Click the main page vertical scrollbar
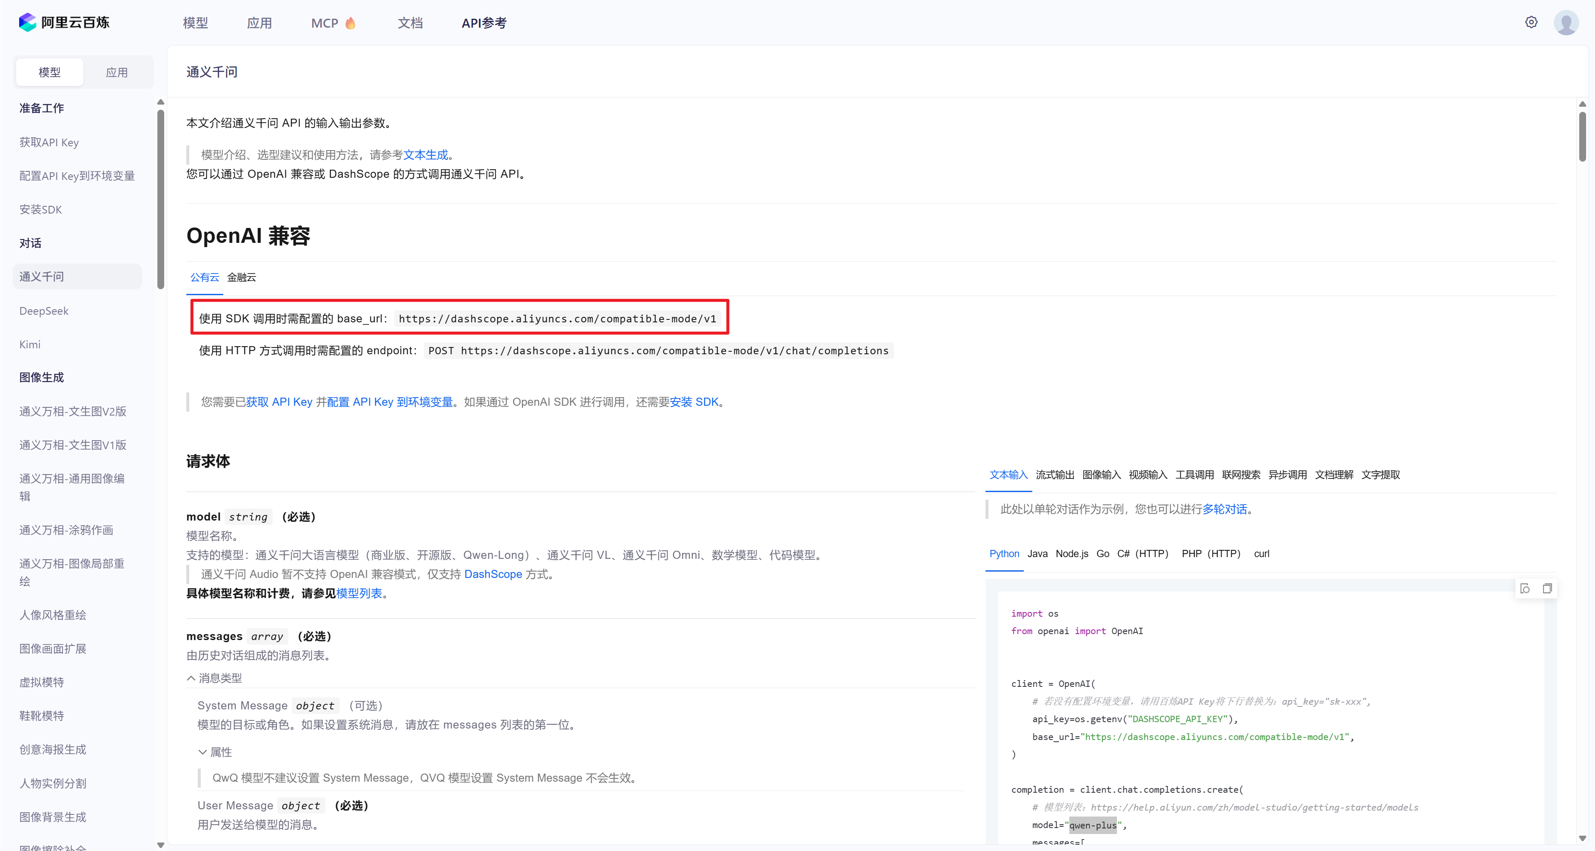The image size is (1595, 851). tap(1582, 136)
